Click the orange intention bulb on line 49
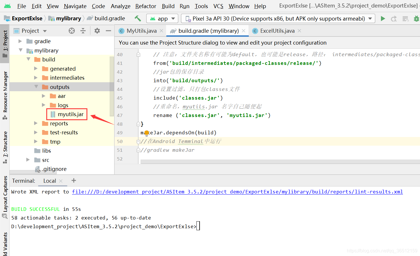This screenshot has height=256, width=420. tap(147, 133)
